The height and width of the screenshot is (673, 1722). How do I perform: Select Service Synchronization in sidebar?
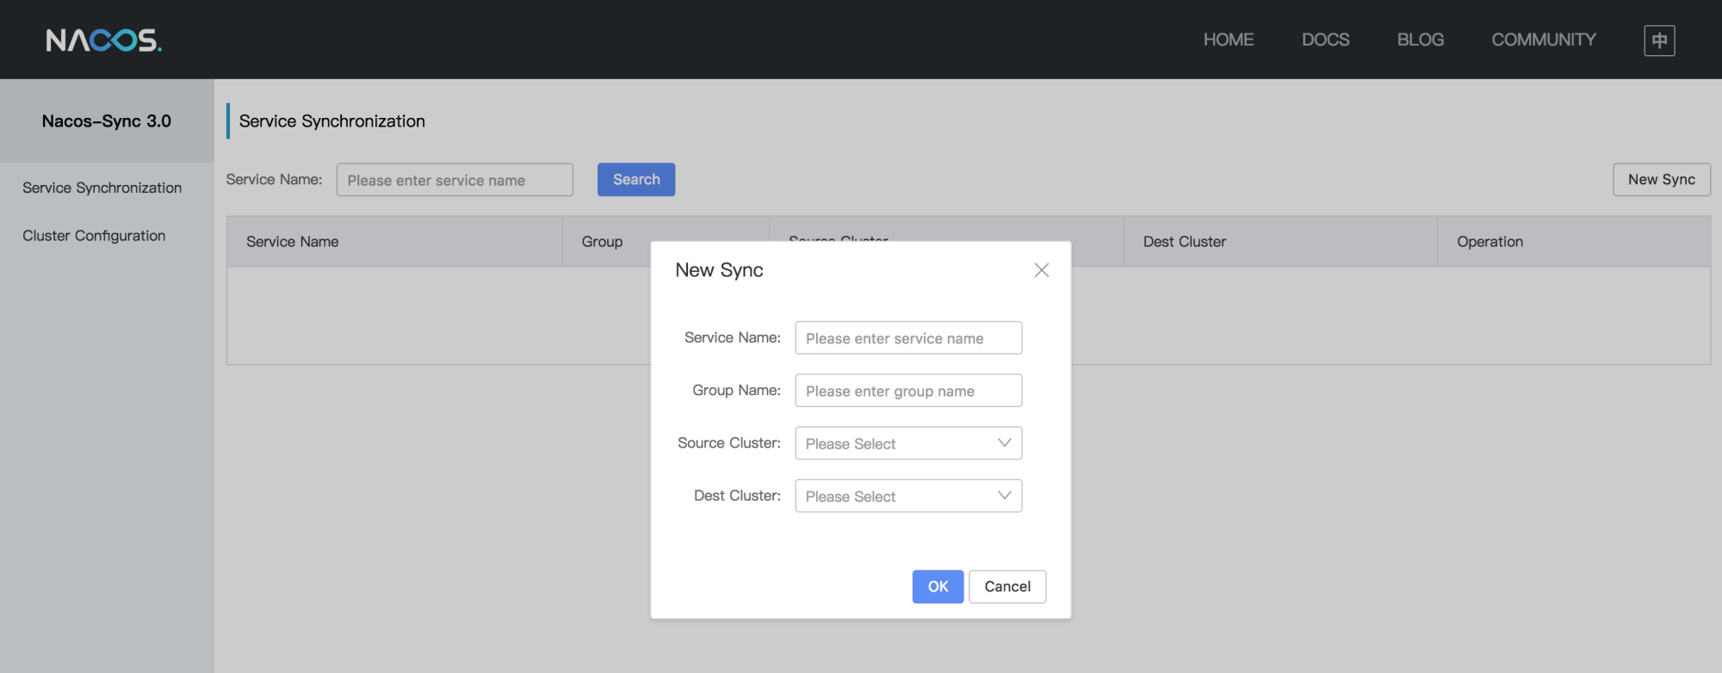(102, 188)
